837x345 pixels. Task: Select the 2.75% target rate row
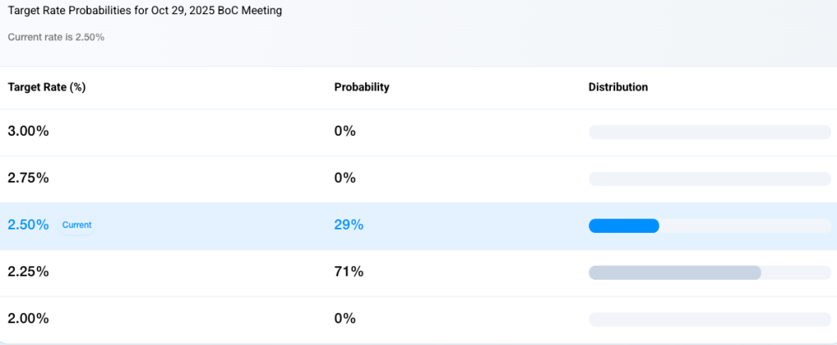(28, 178)
